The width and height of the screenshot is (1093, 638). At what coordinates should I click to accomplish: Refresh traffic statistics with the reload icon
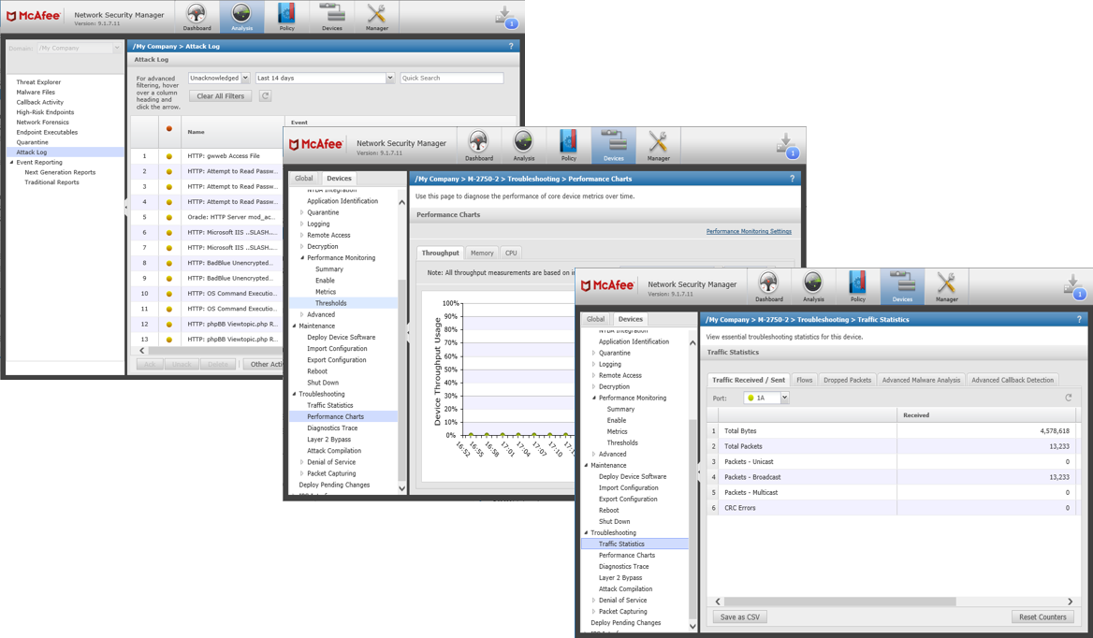[1068, 398]
